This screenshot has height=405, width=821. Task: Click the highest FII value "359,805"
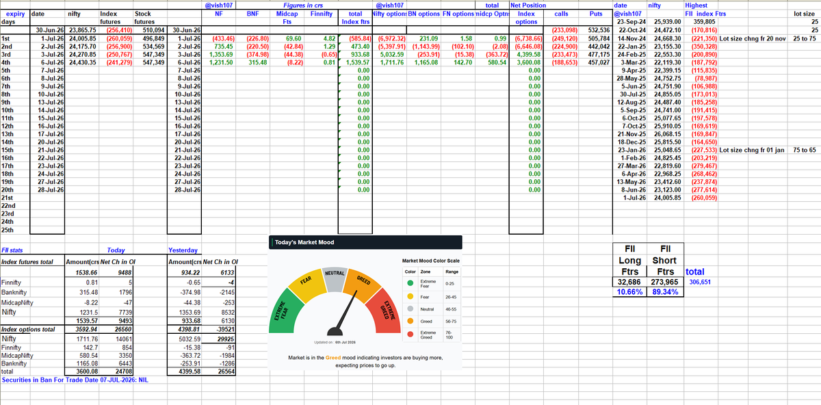pyautogui.click(x=704, y=22)
